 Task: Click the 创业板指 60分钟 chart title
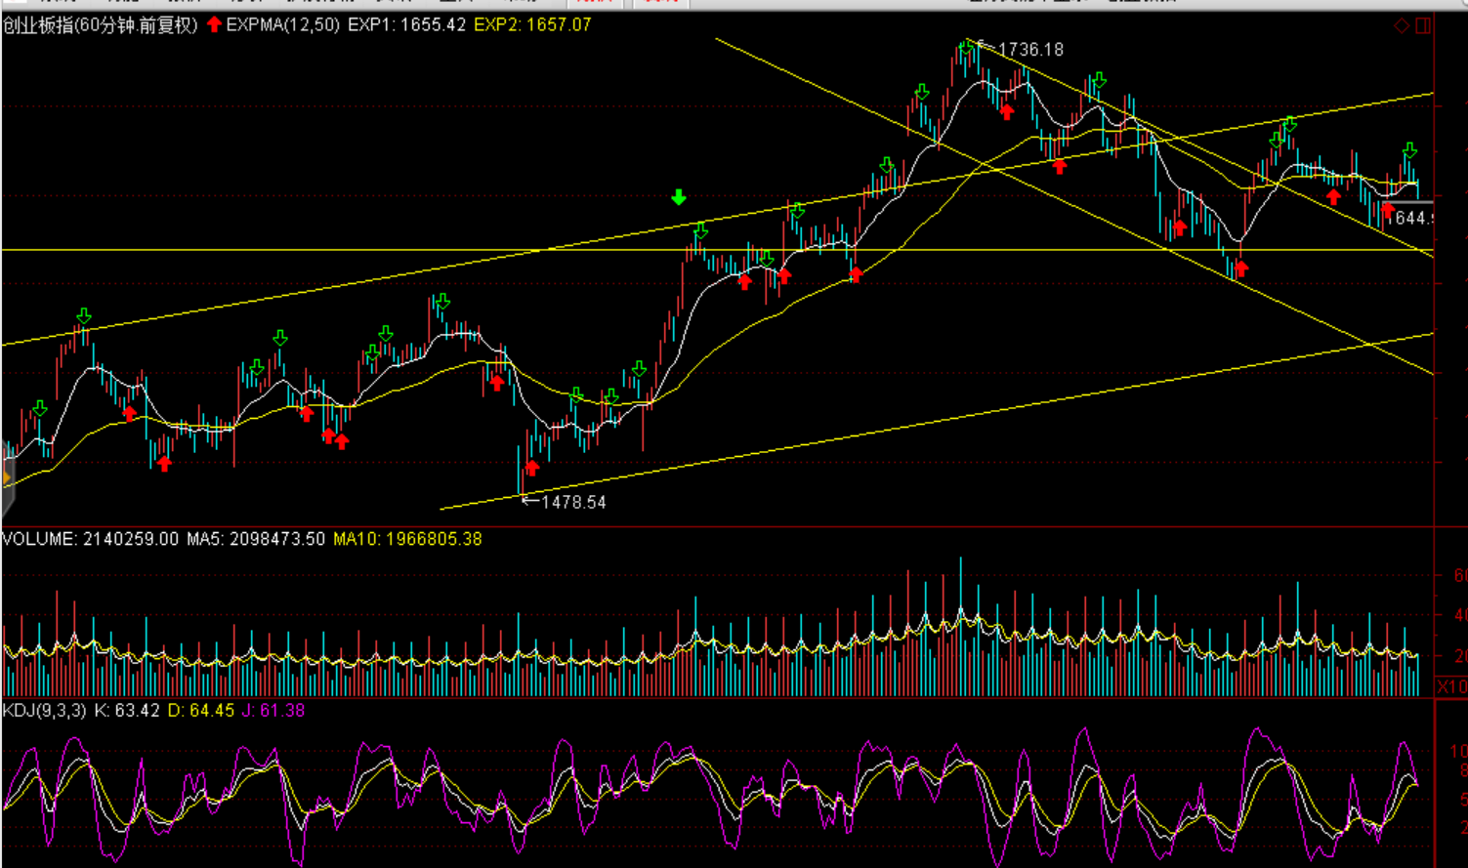pos(100,25)
